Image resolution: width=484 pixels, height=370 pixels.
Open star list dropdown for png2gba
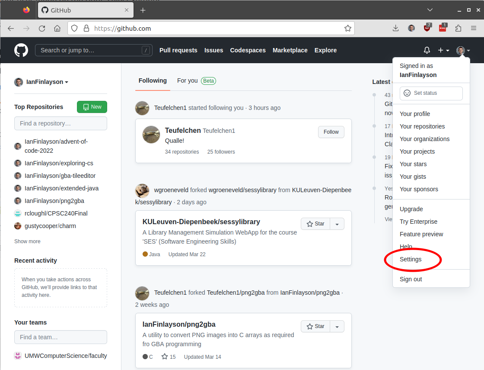[337, 326]
